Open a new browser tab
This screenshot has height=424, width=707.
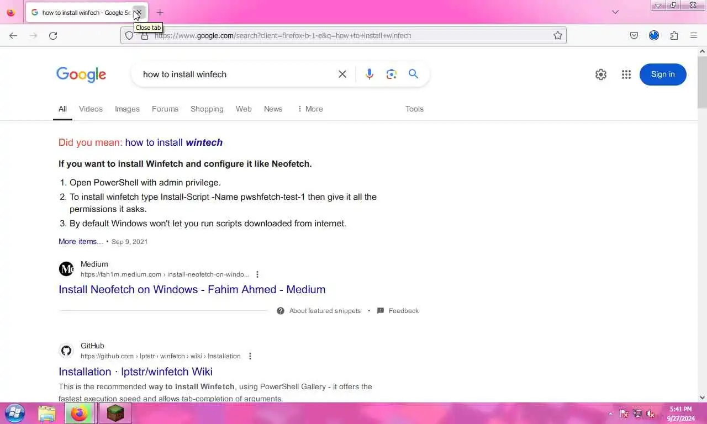coord(160,12)
